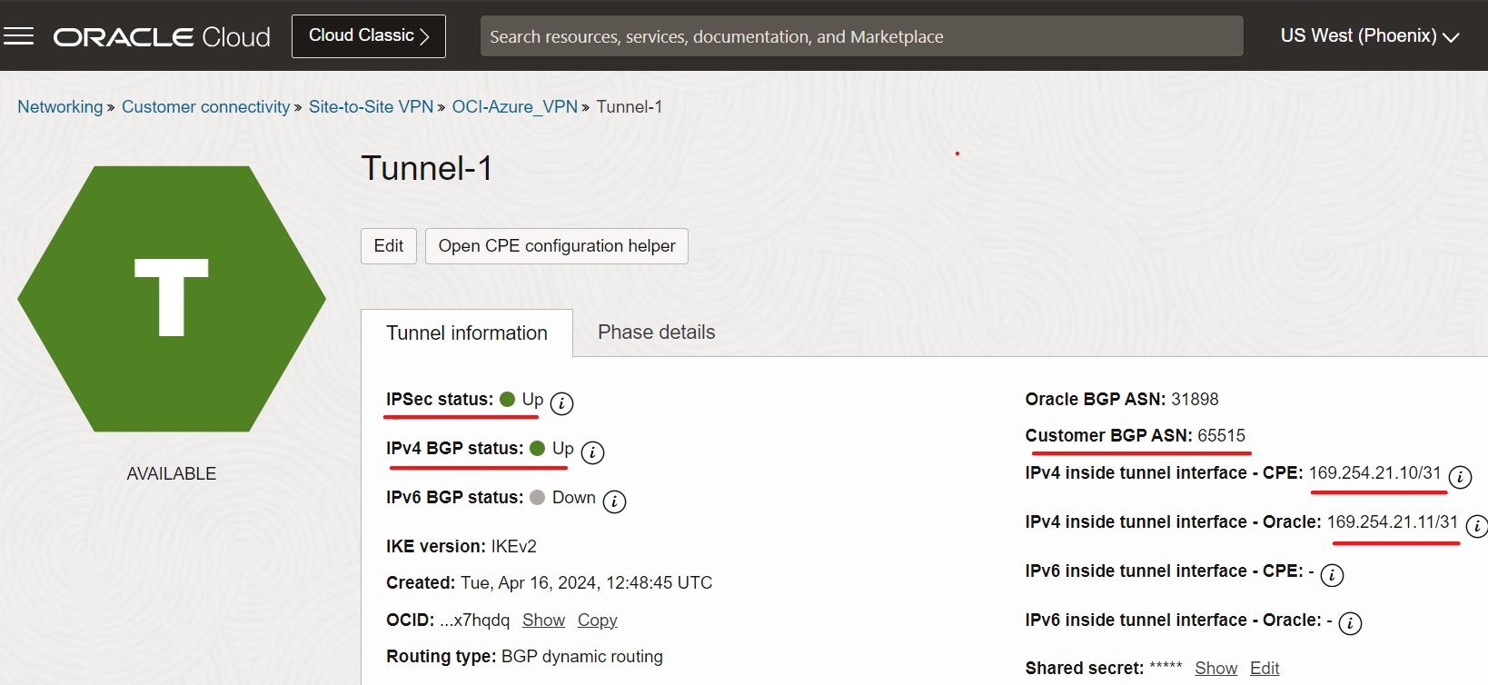Open the hamburger navigation menu

18,36
